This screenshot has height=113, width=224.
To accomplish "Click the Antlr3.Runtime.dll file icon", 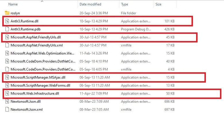I will [x=7, y=21].
